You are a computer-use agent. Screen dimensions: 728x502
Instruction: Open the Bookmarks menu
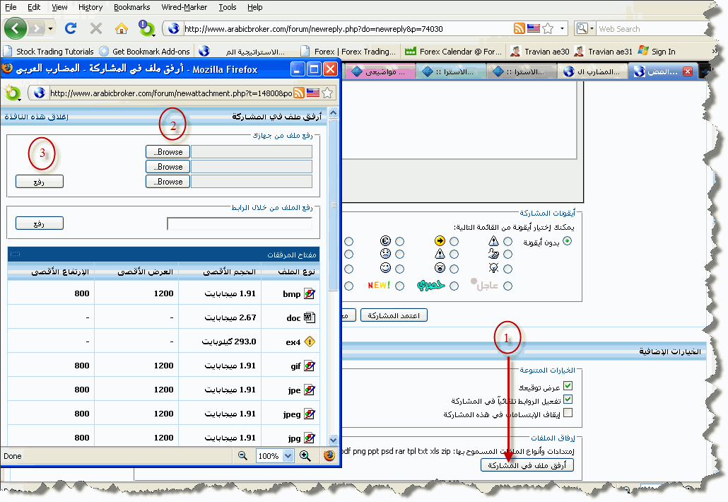(131, 7)
